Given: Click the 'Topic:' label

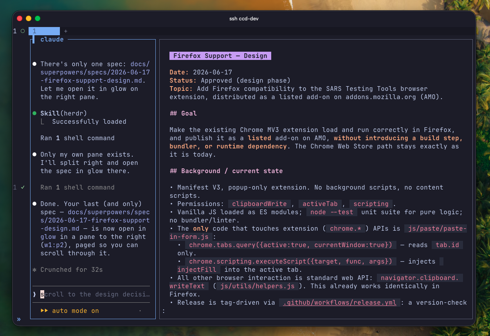Looking at the screenshot, I should (181, 89).
